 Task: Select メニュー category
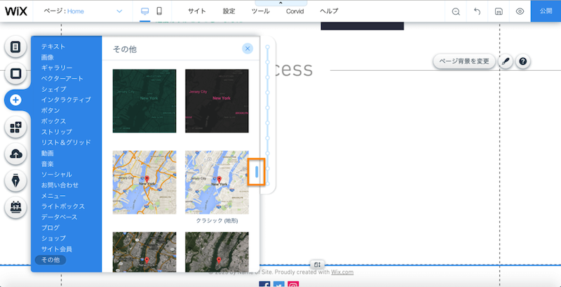click(53, 196)
